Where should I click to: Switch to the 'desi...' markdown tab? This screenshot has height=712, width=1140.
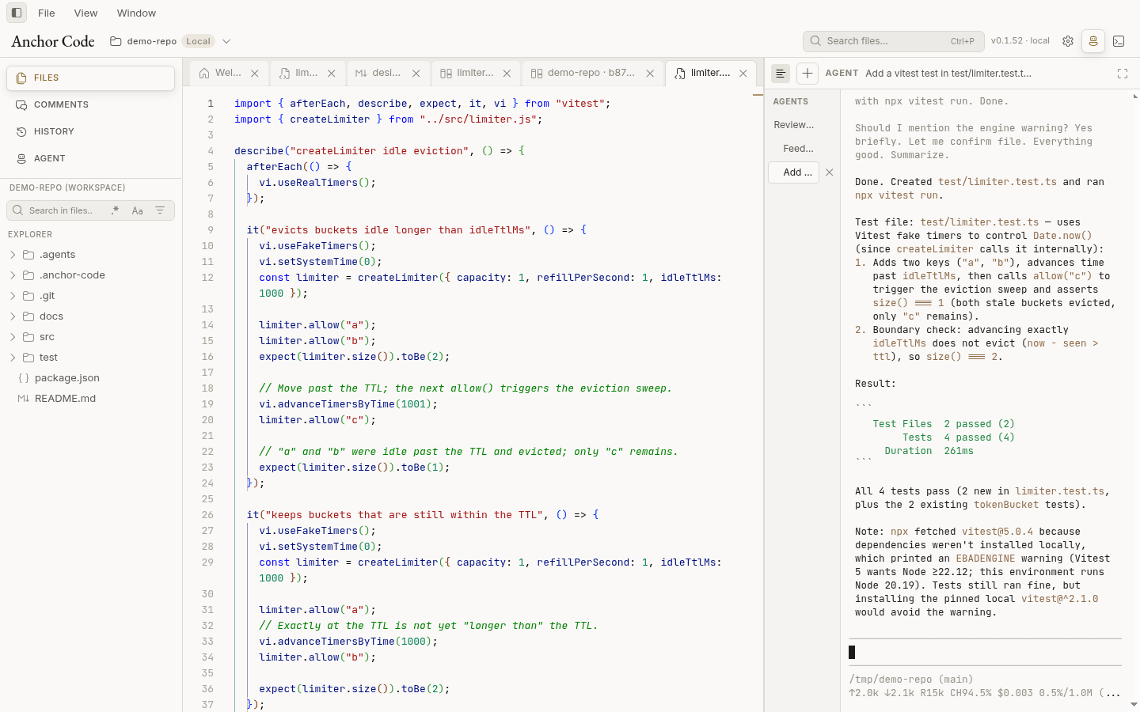(387, 73)
